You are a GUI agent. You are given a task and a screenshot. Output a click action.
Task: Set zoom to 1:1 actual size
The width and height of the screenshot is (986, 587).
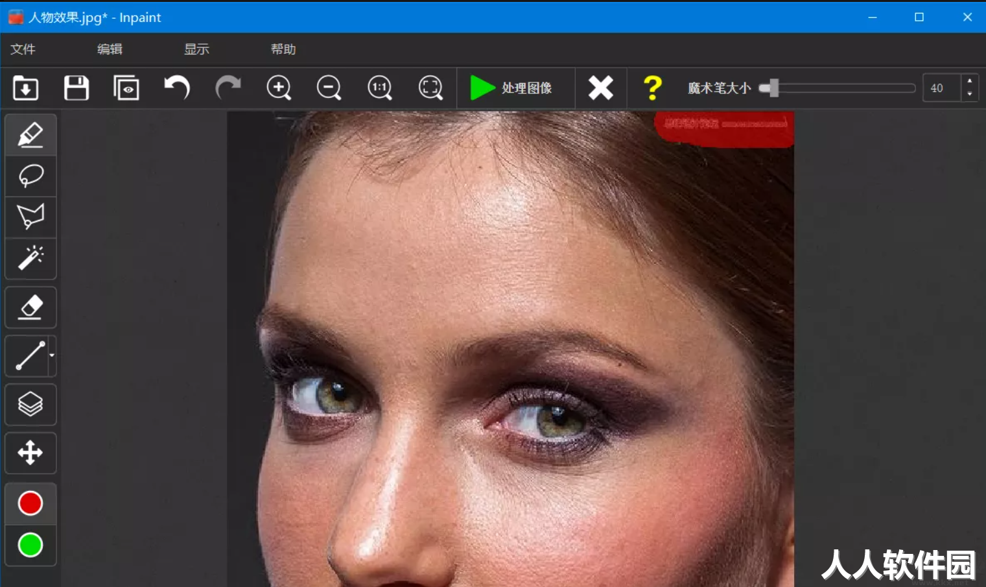coord(380,88)
